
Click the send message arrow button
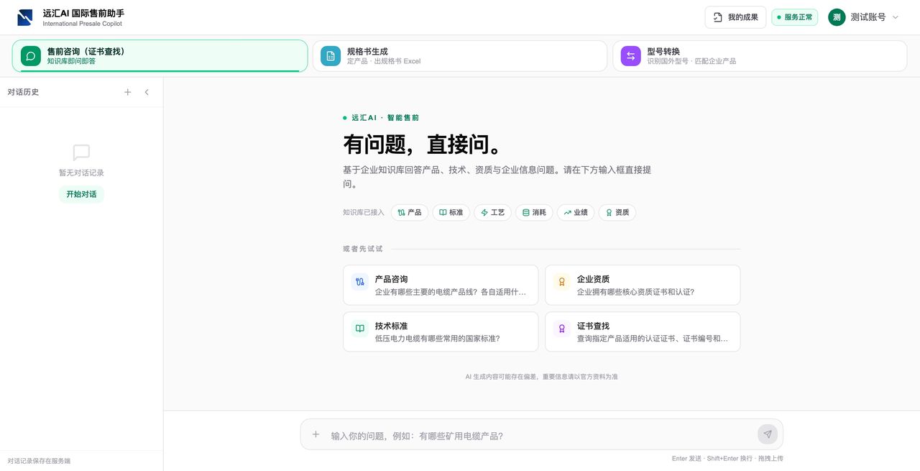(768, 434)
